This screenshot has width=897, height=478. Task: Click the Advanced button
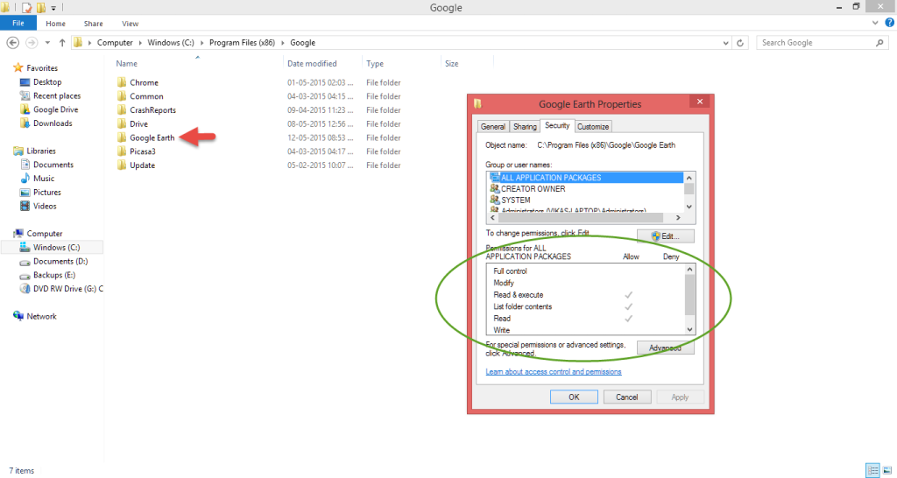coord(666,348)
